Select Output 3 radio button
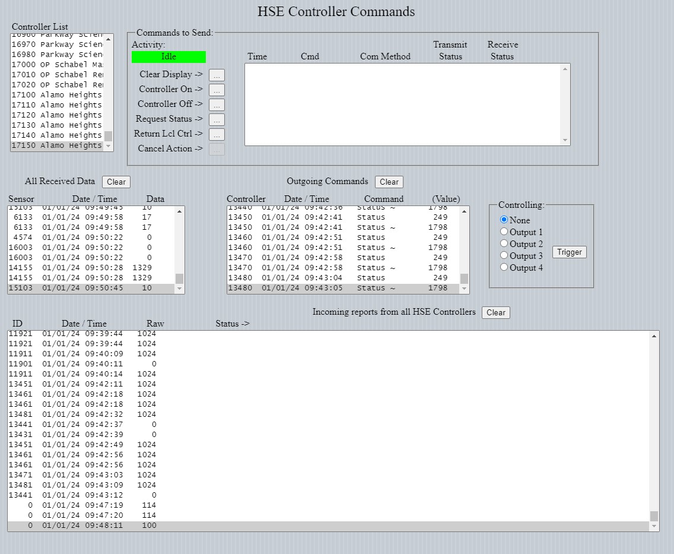Image resolution: width=674 pixels, height=554 pixels. tap(504, 255)
